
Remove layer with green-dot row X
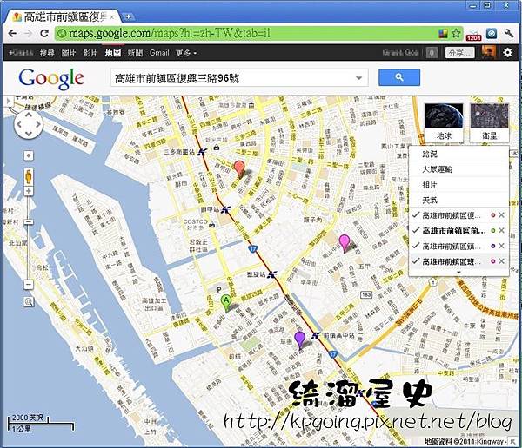pyautogui.click(x=501, y=230)
